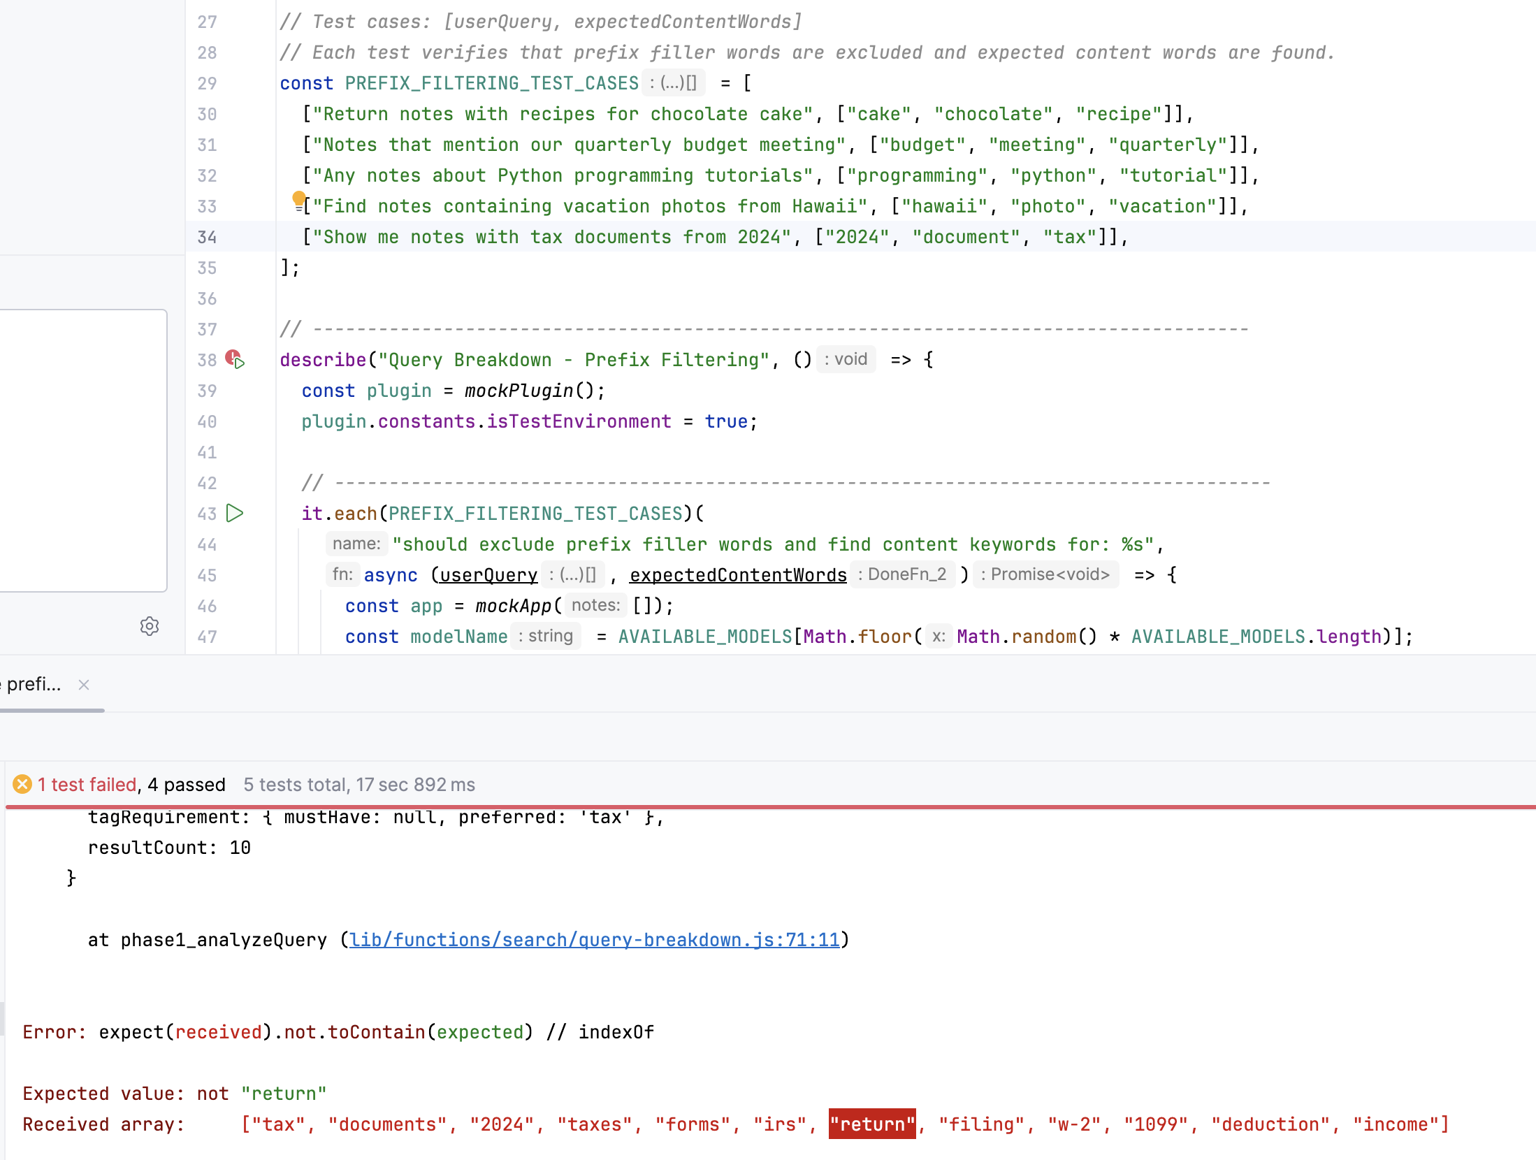Run the it.each test via gutter arrow
Viewport: 1536px width, 1160px height.
pyautogui.click(x=235, y=514)
